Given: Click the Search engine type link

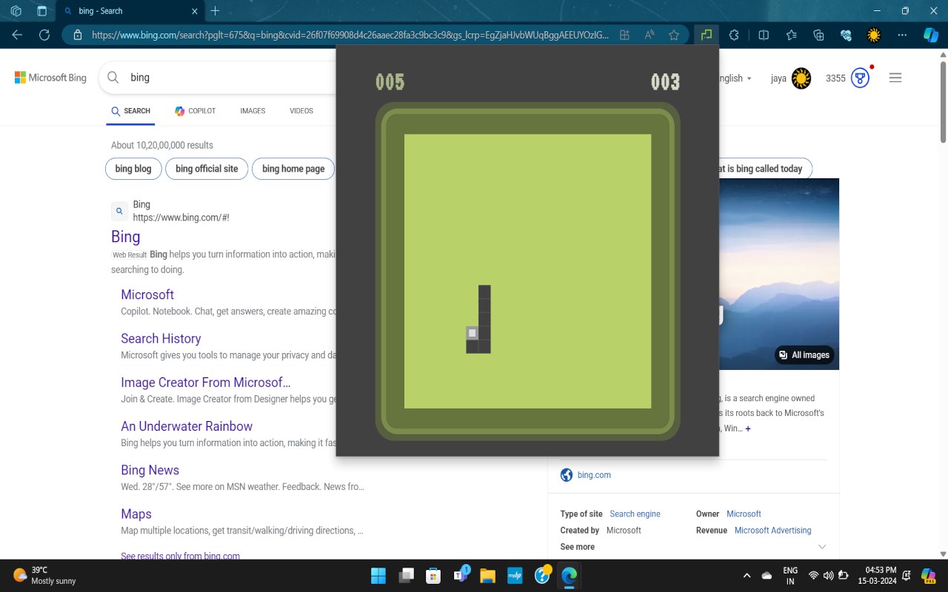Looking at the screenshot, I should point(635,514).
